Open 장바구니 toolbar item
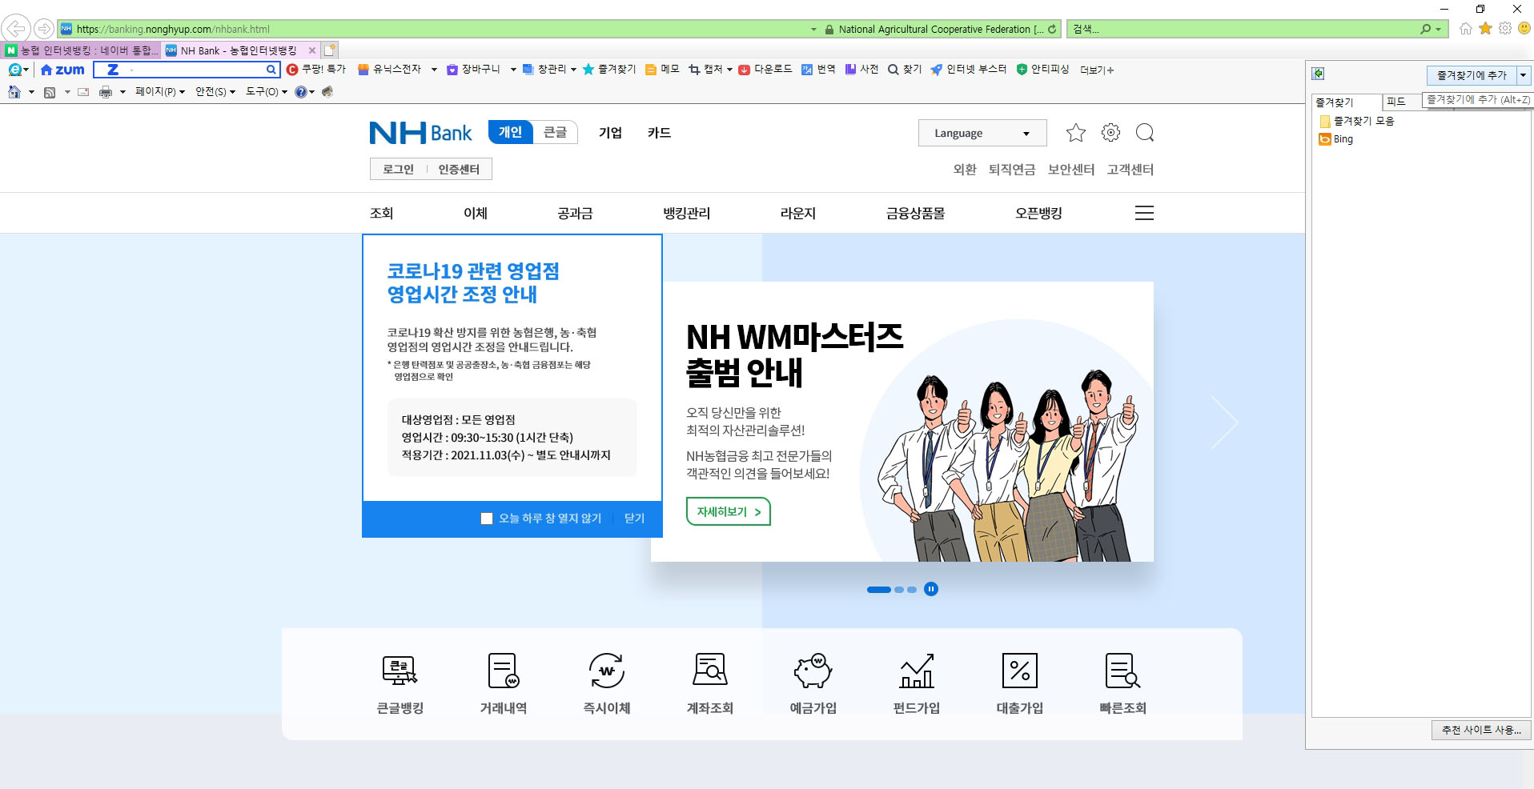Image resolution: width=1534 pixels, height=789 pixels. pos(473,70)
